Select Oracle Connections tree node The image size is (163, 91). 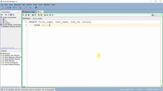point(9,17)
